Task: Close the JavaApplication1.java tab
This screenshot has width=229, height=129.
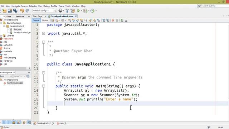Action: [76, 16]
